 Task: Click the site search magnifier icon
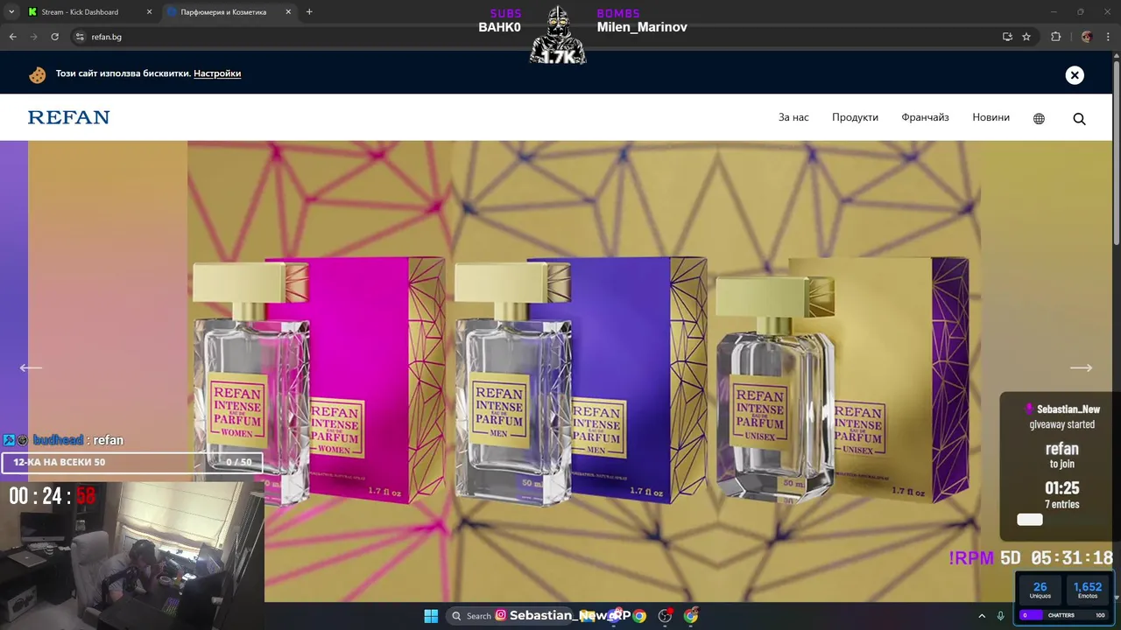(1079, 118)
